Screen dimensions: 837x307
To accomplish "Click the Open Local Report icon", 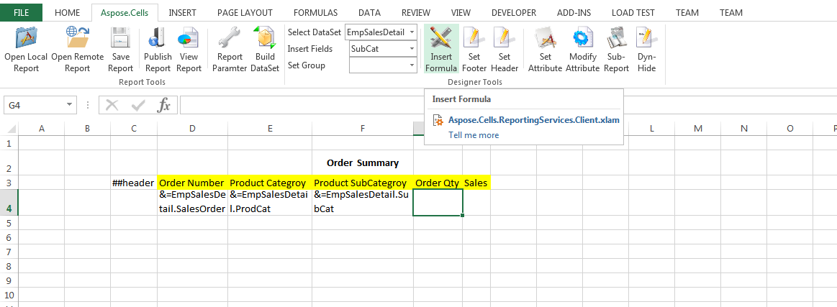I will (26, 37).
